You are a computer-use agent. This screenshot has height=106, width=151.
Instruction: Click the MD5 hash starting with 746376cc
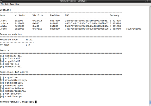pyautogui.click(x=87, y=29)
